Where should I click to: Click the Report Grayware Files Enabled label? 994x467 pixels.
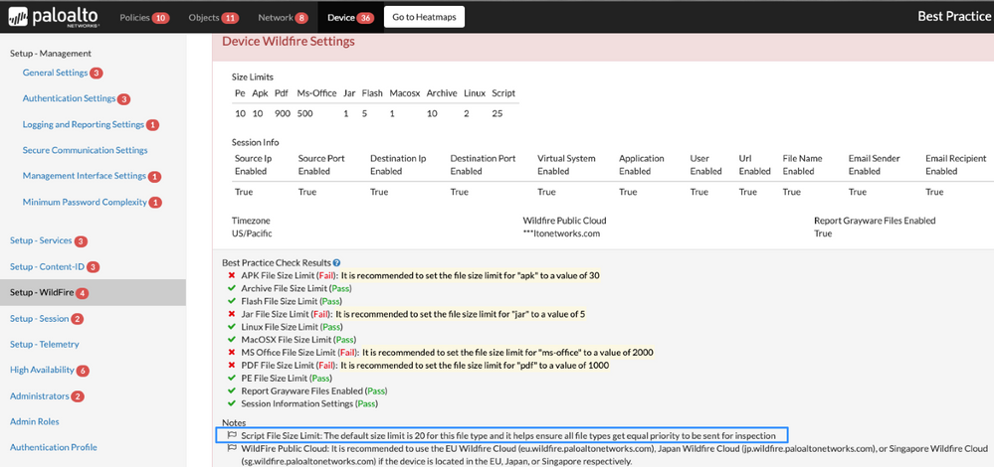pos(875,221)
